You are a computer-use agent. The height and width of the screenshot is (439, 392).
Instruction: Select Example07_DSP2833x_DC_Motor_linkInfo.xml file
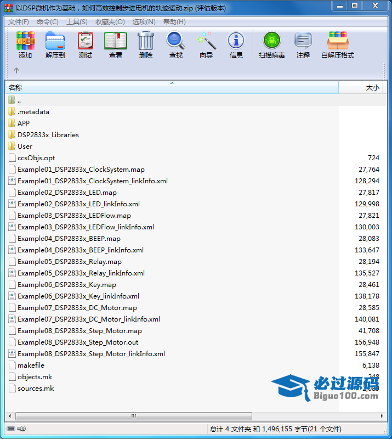tap(89, 319)
